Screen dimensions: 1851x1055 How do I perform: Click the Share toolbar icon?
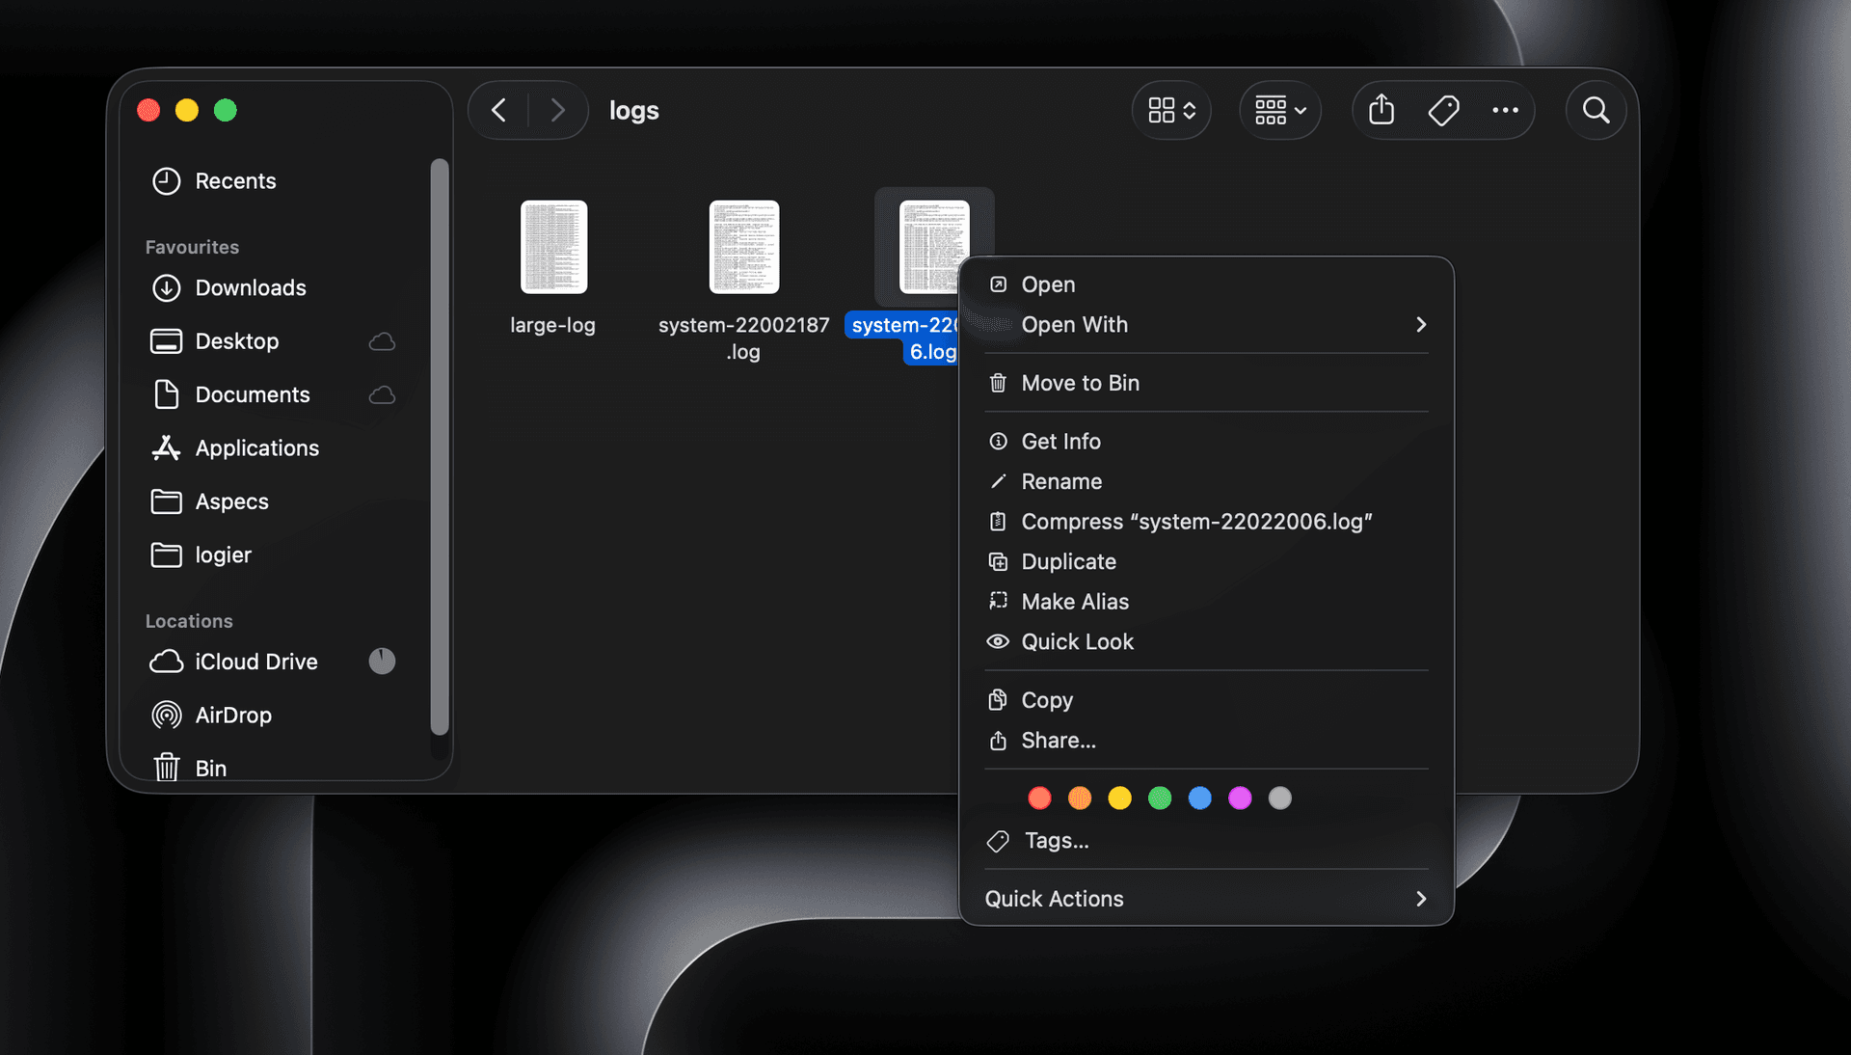click(1382, 110)
